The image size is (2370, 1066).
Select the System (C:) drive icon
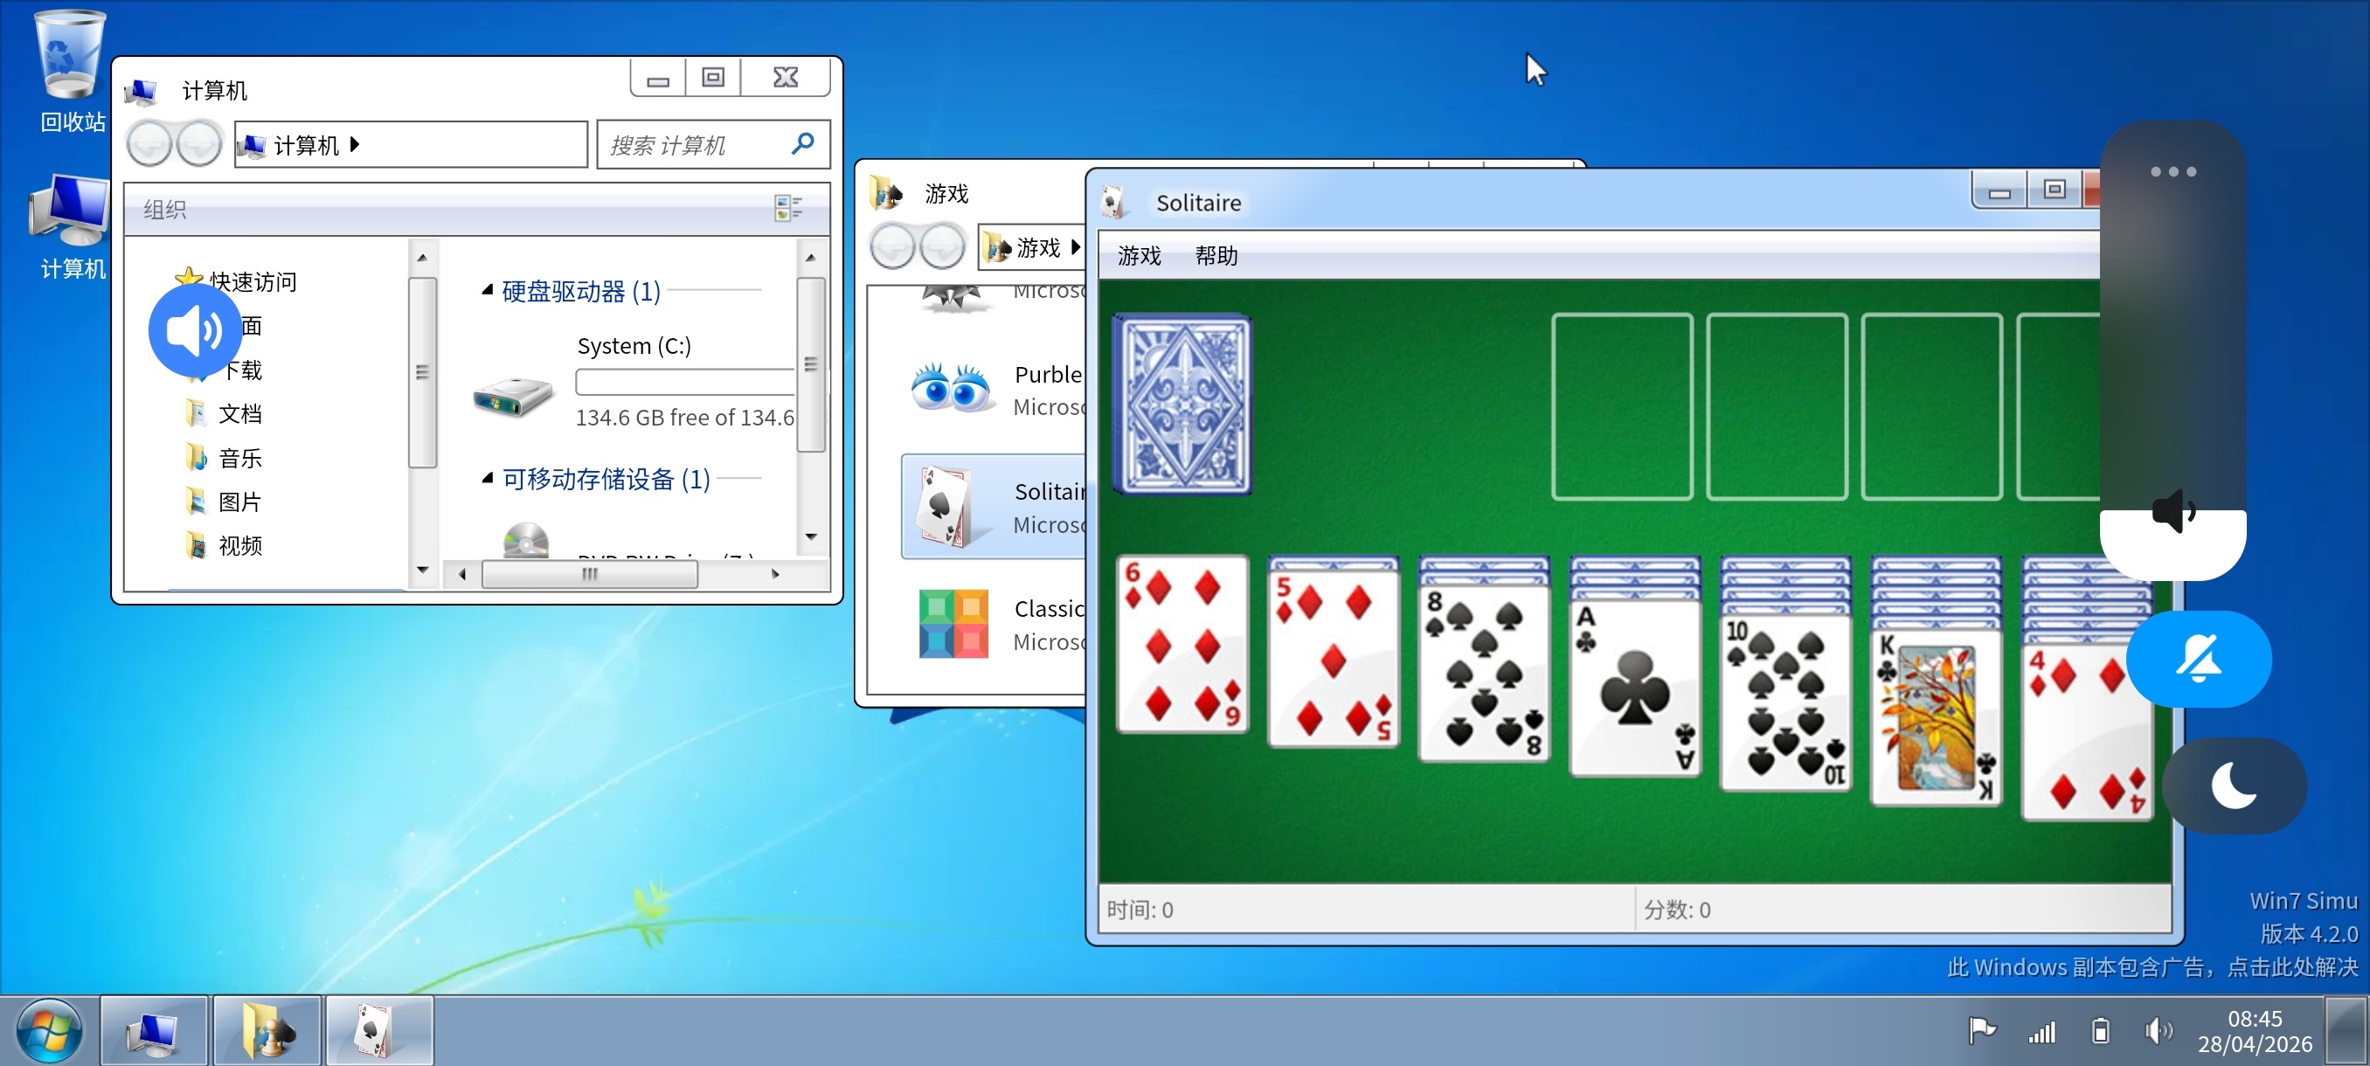point(512,398)
